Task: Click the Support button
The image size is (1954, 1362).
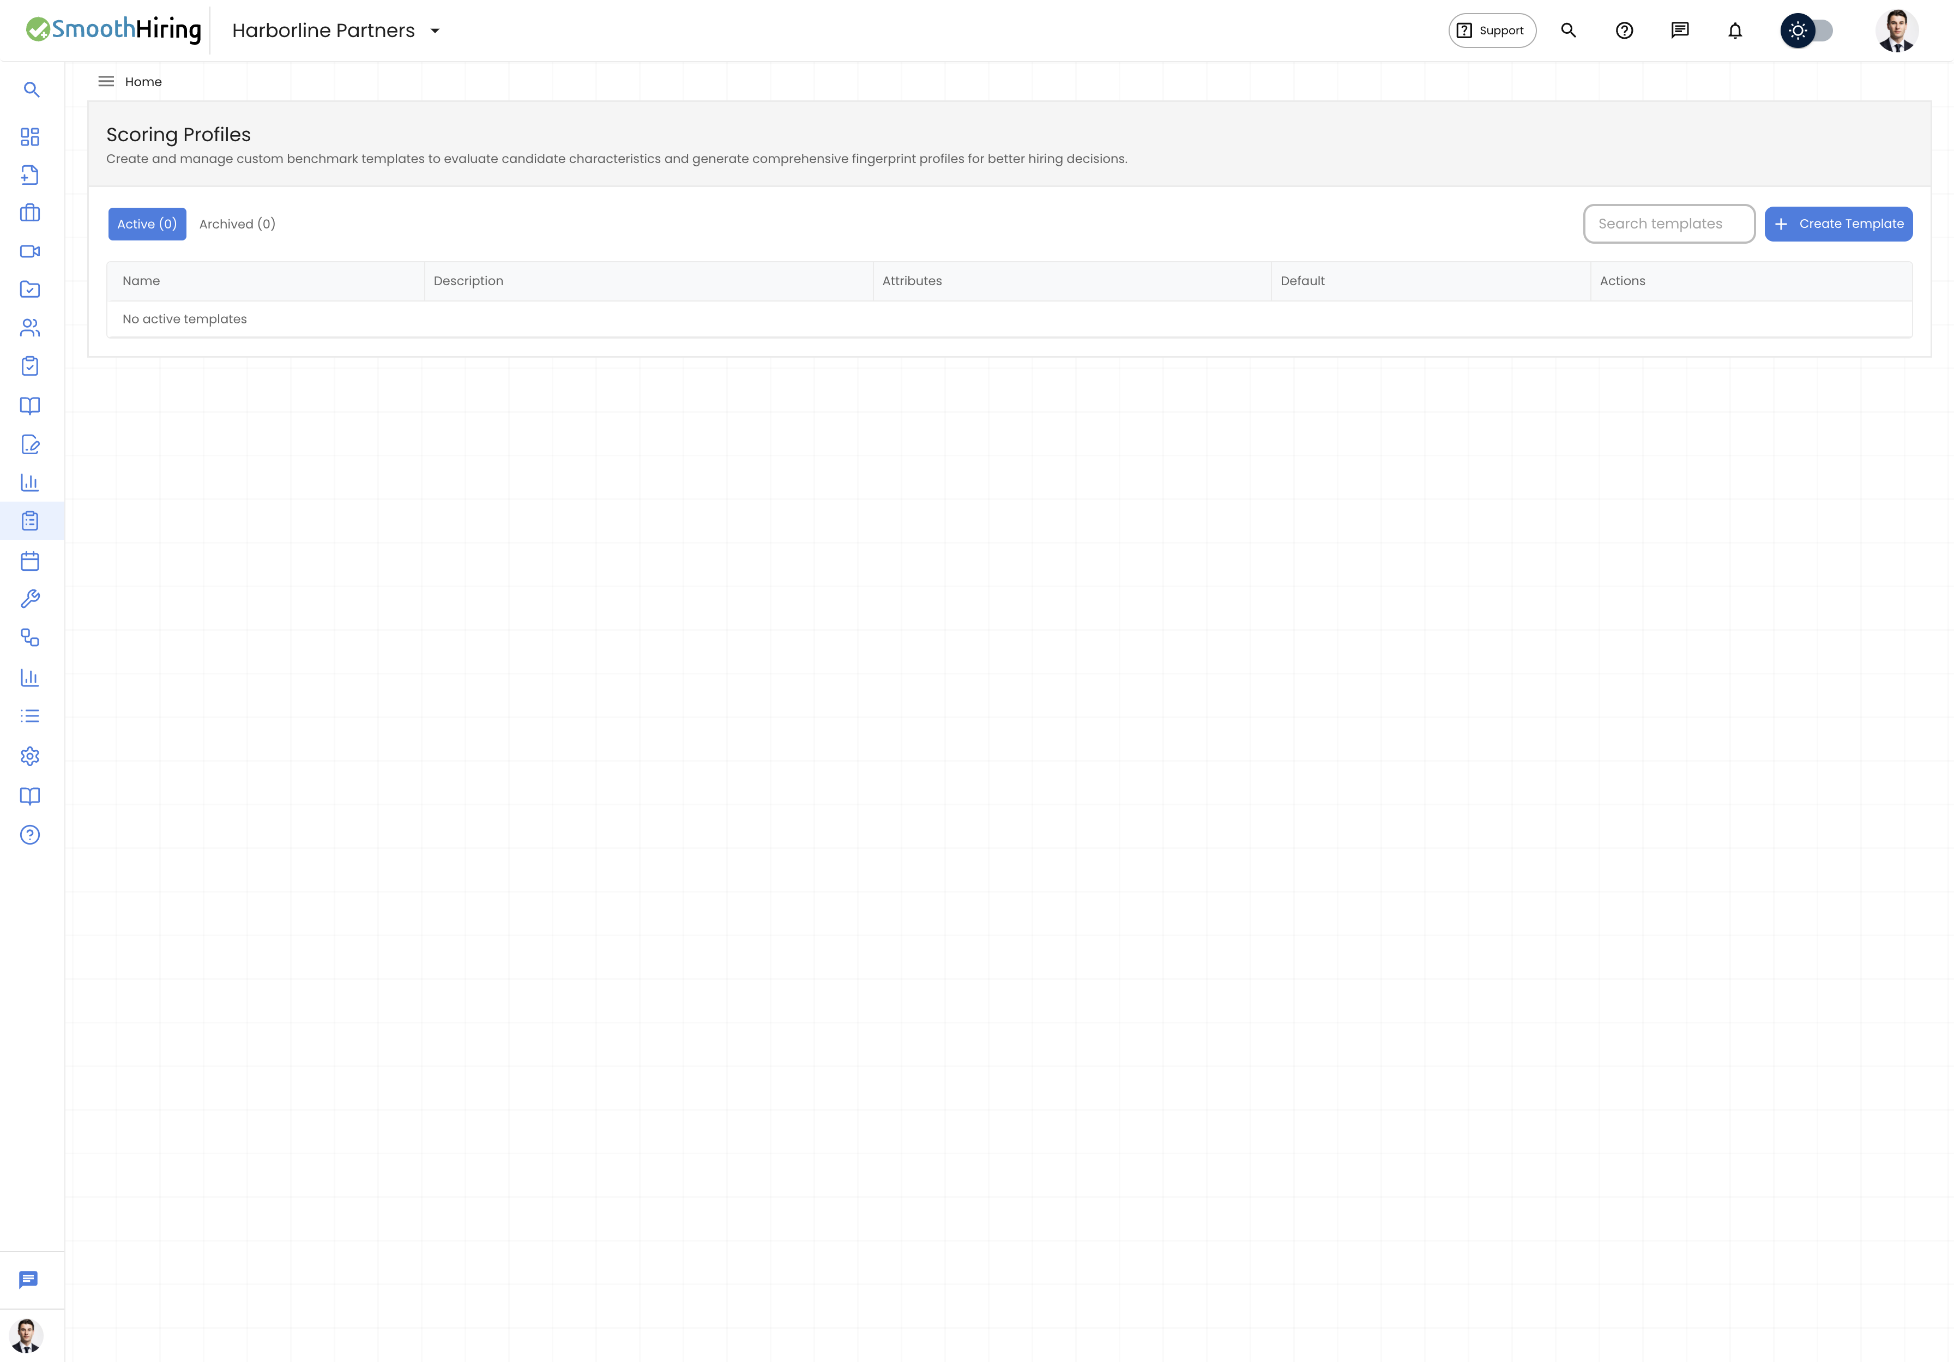Action: click(x=1492, y=31)
